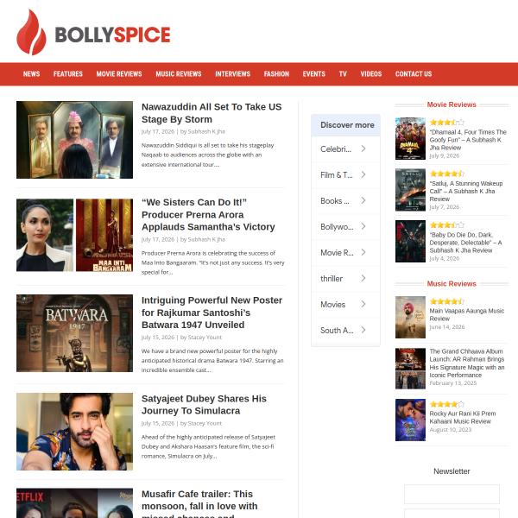Click the star rating on Baby Do Die Do
Viewport: 518px width, 518px height.
click(x=447, y=225)
